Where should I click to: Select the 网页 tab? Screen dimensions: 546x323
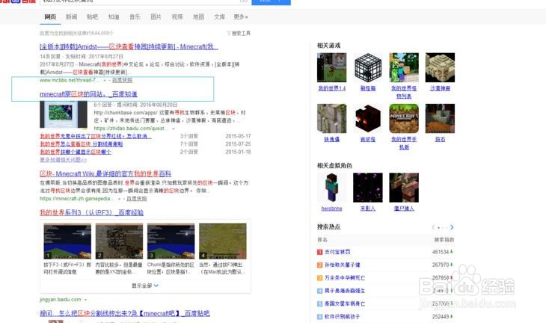[50, 16]
